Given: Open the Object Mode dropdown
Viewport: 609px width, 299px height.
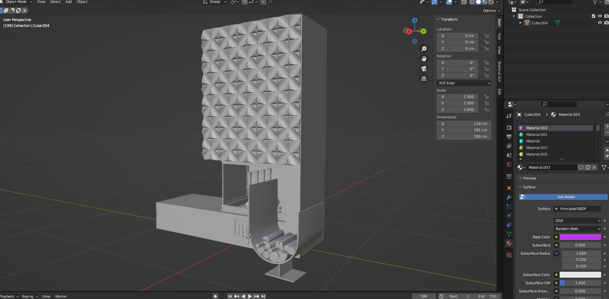Looking at the screenshot, I should coord(16,2).
